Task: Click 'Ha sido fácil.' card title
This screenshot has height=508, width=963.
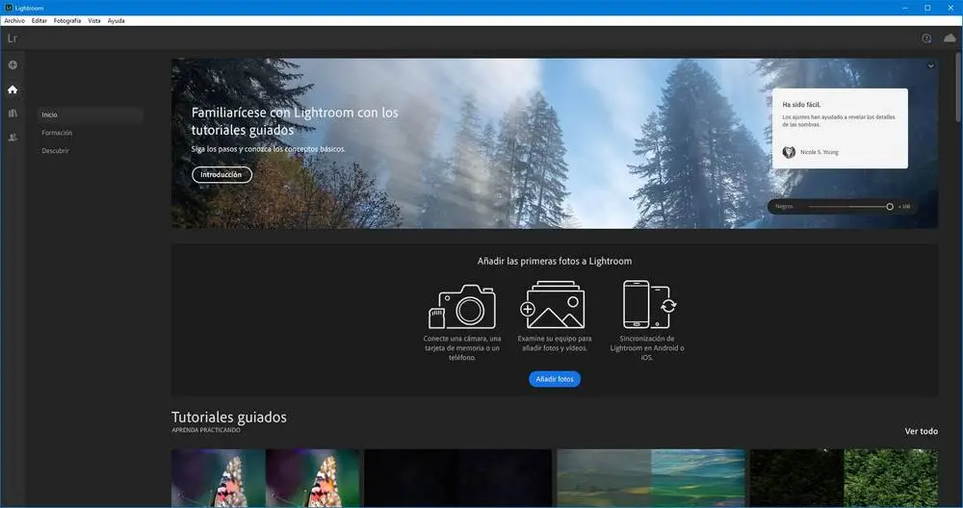Action: pyautogui.click(x=801, y=105)
